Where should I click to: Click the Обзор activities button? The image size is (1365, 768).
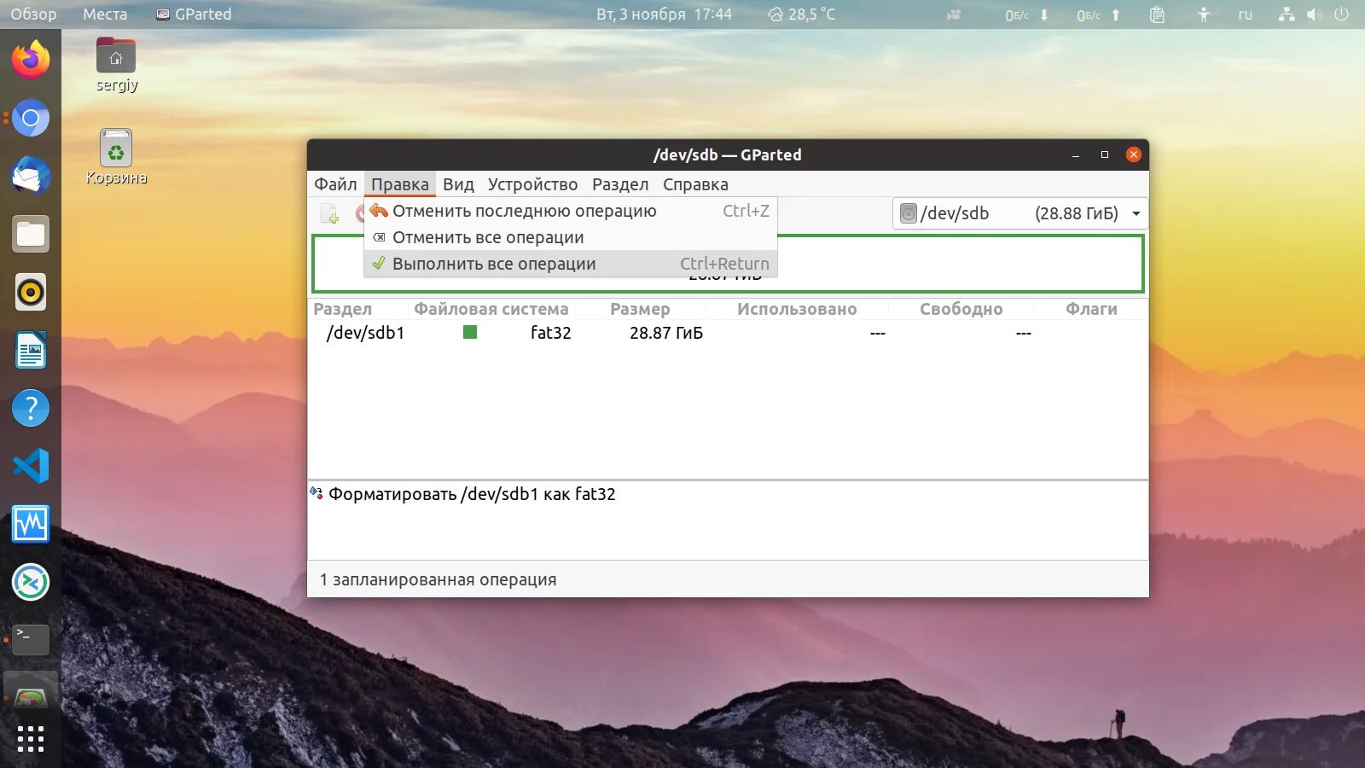pyautogui.click(x=33, y=15)
